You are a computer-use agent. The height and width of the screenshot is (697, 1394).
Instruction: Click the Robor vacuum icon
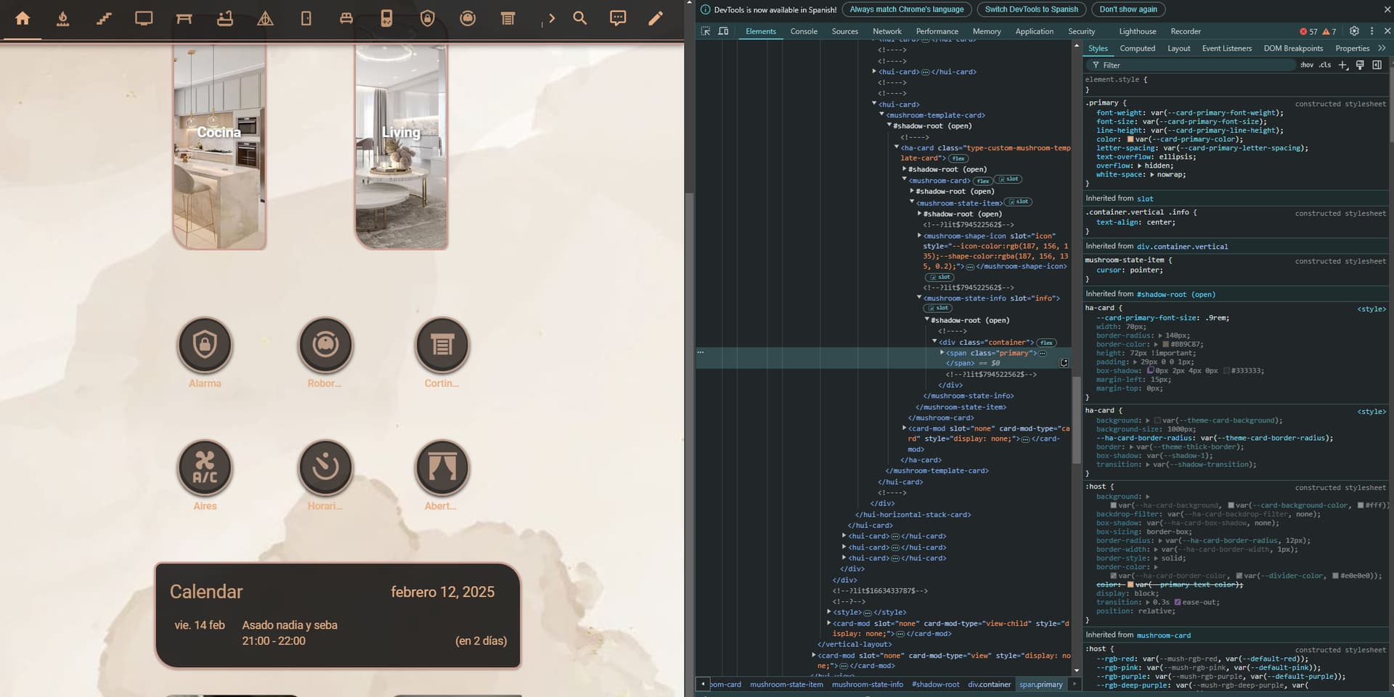point(325,345)
